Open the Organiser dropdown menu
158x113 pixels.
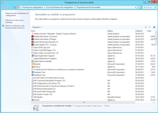pyautogui.click(x=37, y=27)
